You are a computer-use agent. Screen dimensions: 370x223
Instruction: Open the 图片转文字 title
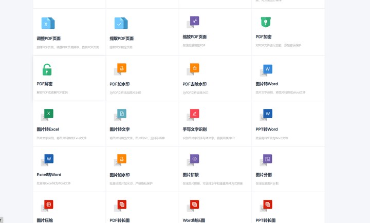pos(120,129)
